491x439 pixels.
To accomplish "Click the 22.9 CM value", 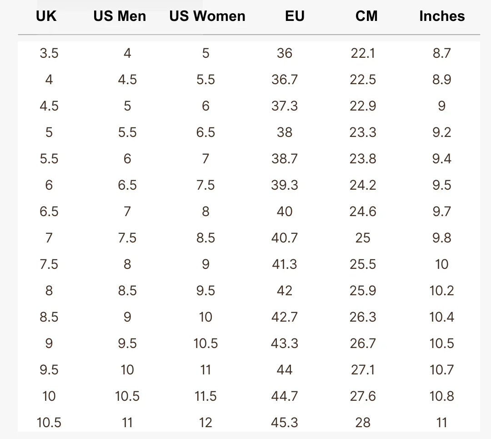I will coord(363,106).
